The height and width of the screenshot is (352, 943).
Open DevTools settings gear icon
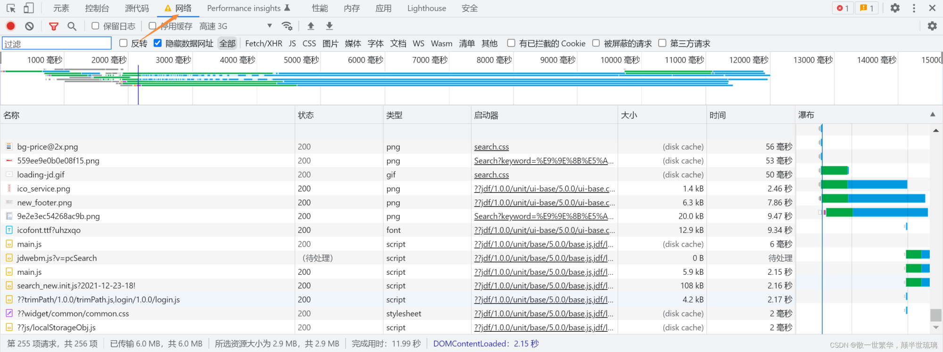tap(895, 8)
